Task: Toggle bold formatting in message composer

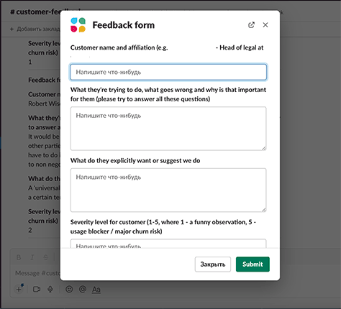Action: [19, 257]
